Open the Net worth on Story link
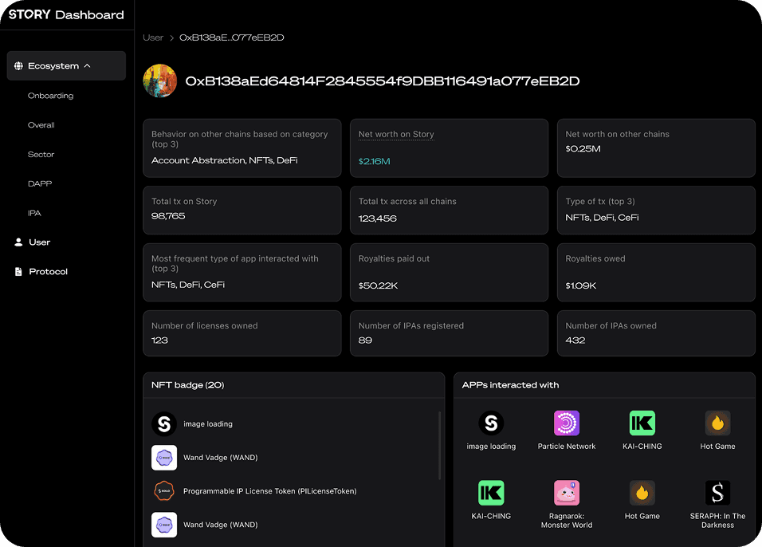This screenshot has height=547, width=762. click(395, 134)
